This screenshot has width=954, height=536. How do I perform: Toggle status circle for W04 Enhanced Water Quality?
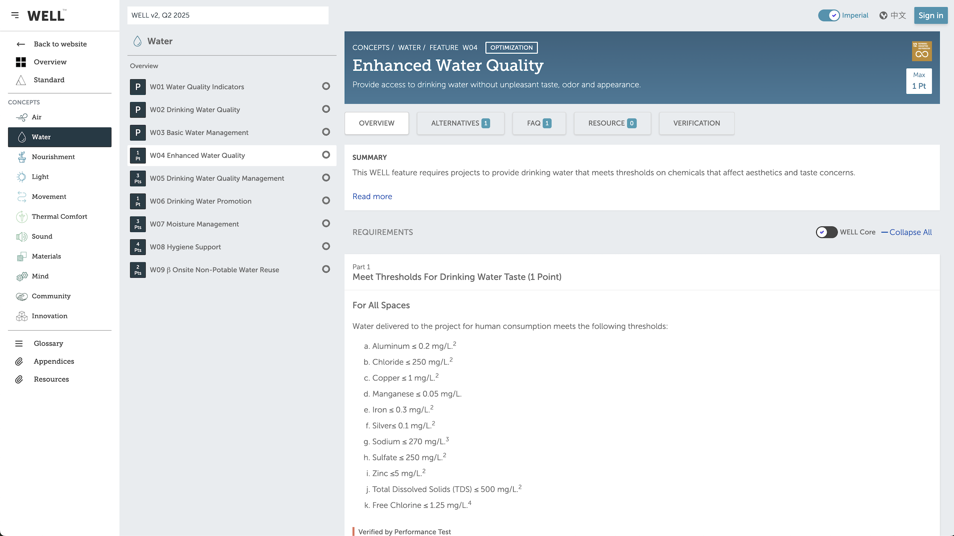(326, 155)
